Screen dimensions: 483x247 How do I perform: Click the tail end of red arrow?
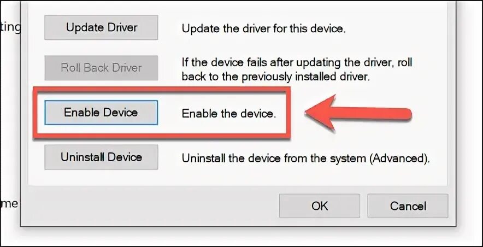pyautogui.click(x=408, y=114)
